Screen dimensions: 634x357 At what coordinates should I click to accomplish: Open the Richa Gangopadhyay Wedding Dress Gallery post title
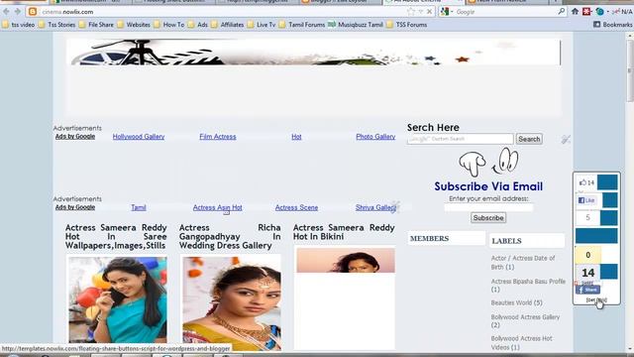pos(230,237)
